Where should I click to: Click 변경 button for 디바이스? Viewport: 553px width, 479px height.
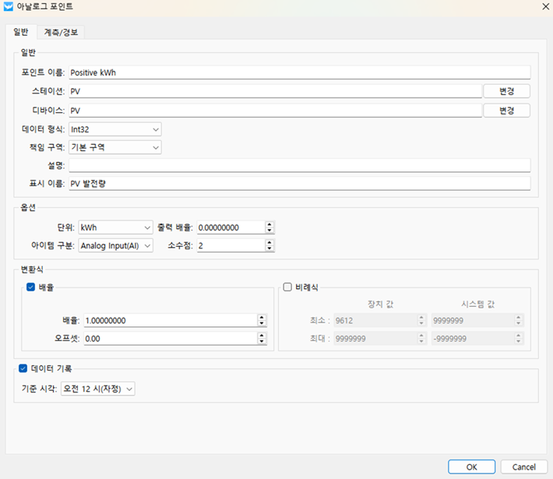click(x=506, y=110)
